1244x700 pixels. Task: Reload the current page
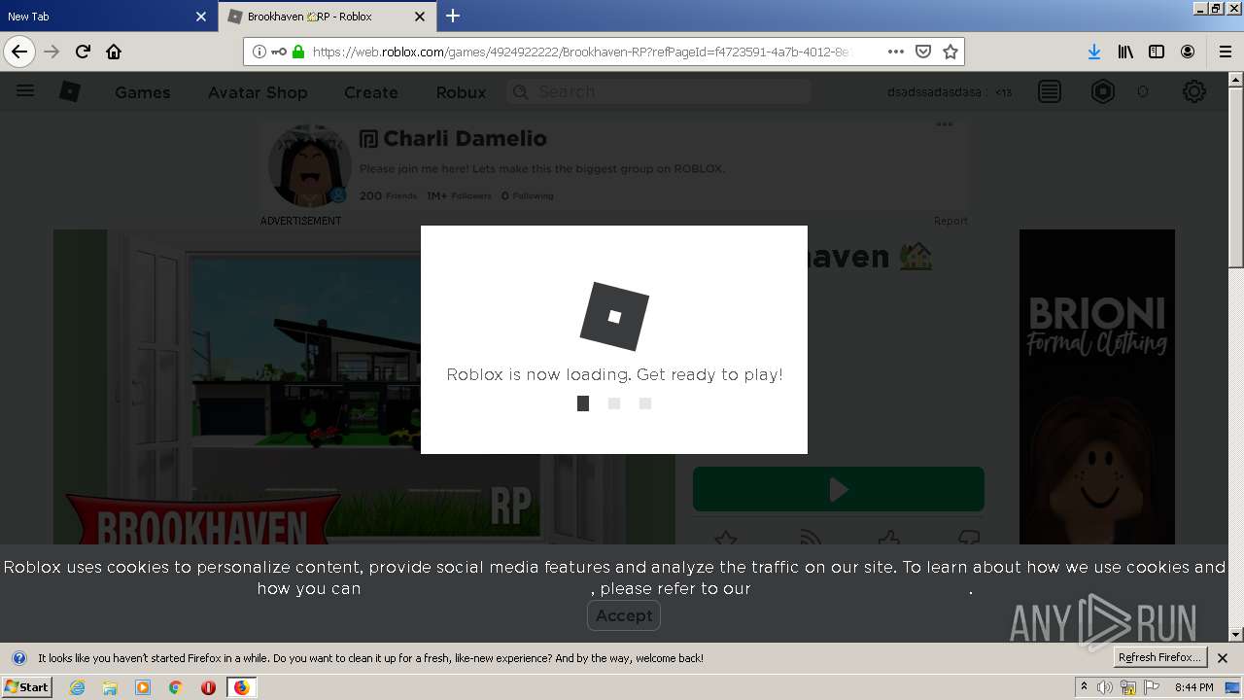(x=83, y=52)
